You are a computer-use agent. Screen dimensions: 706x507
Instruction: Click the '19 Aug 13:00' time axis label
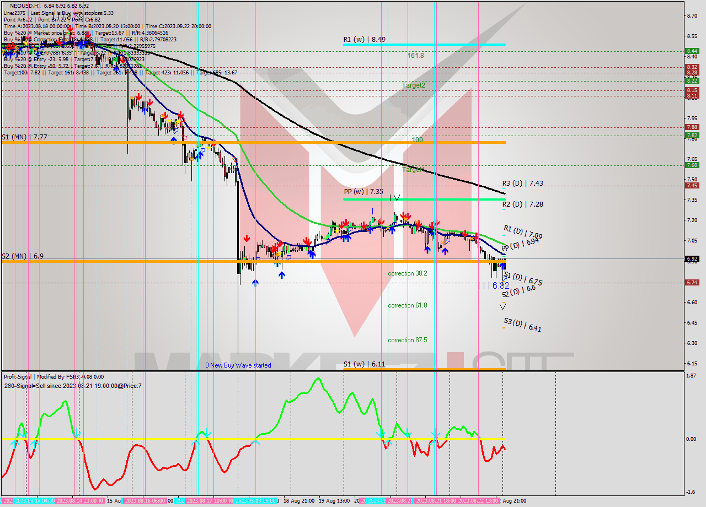[335, 501]
